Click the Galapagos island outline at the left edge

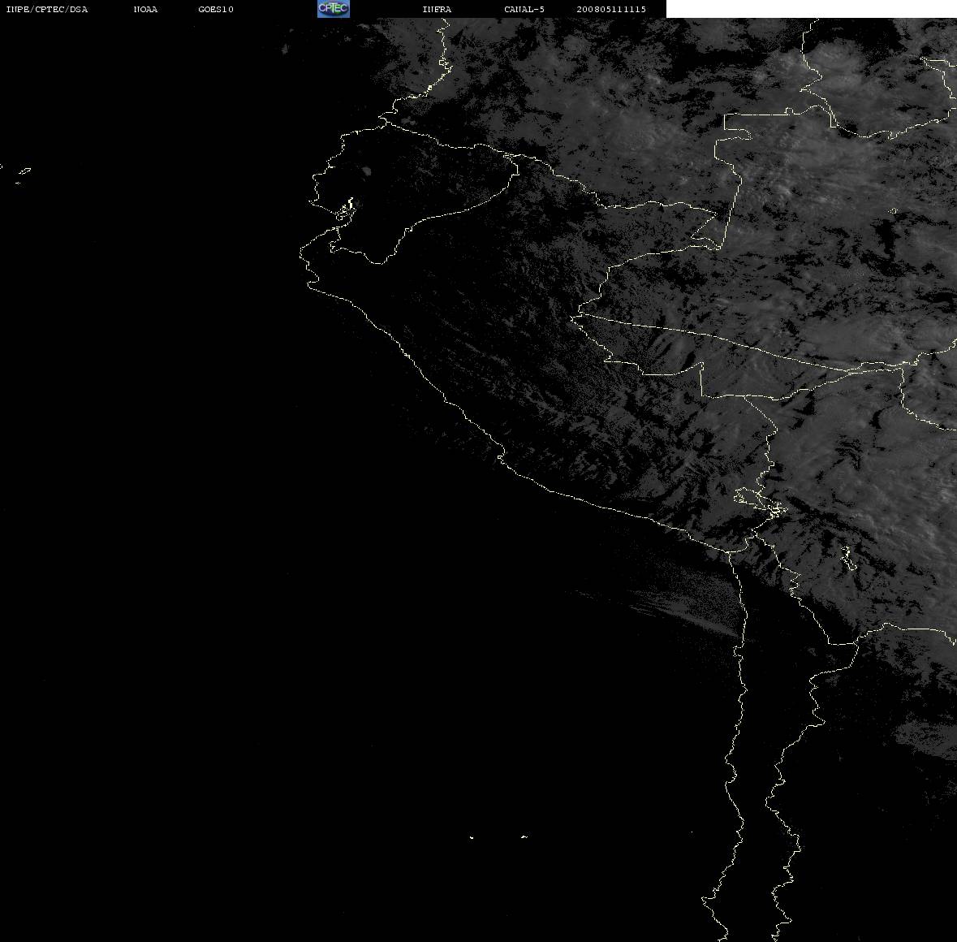(x=24, y=172)
